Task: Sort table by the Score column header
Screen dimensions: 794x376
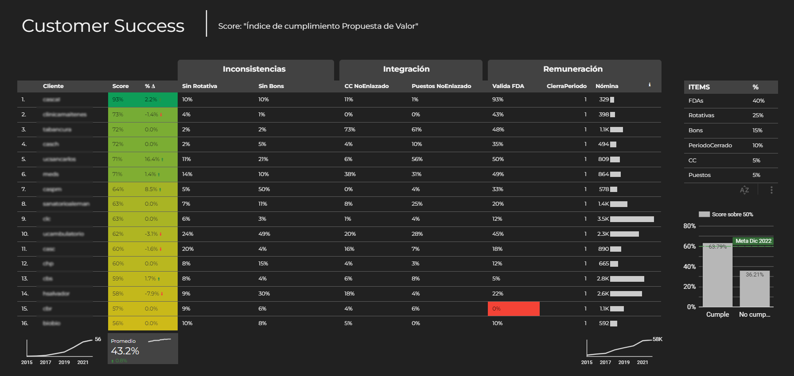Action: tap(121, 86)
